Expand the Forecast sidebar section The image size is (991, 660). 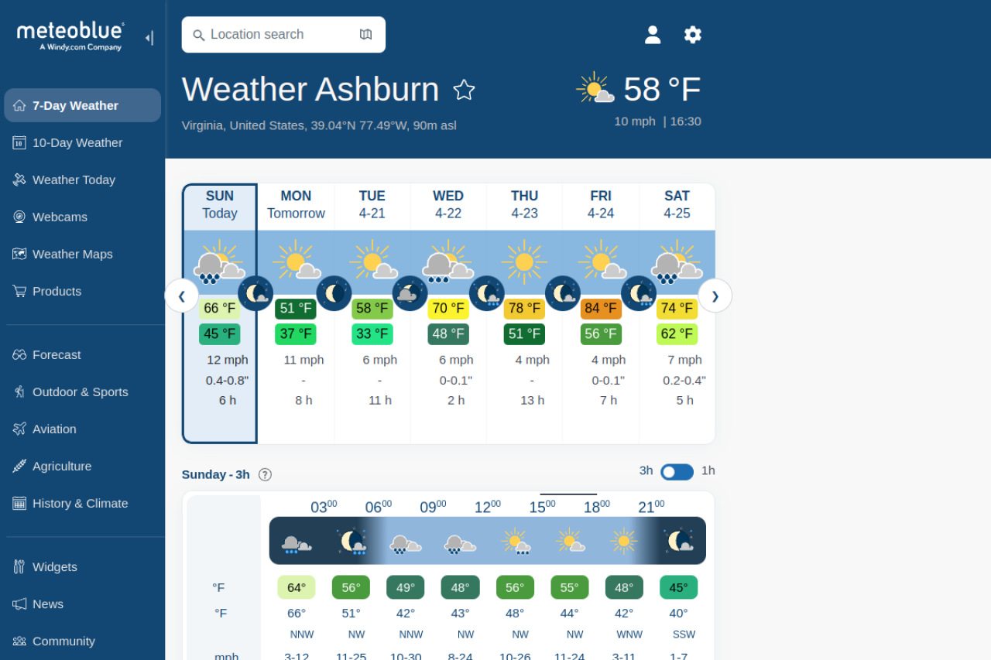[x=57, y=354]
